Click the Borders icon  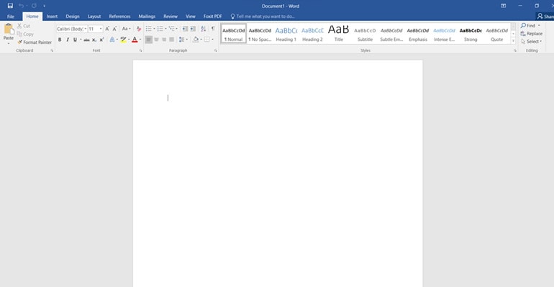207,39
